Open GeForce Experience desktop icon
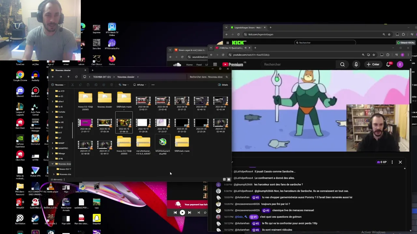The image size is (417, 234). (x=20, y=141)
